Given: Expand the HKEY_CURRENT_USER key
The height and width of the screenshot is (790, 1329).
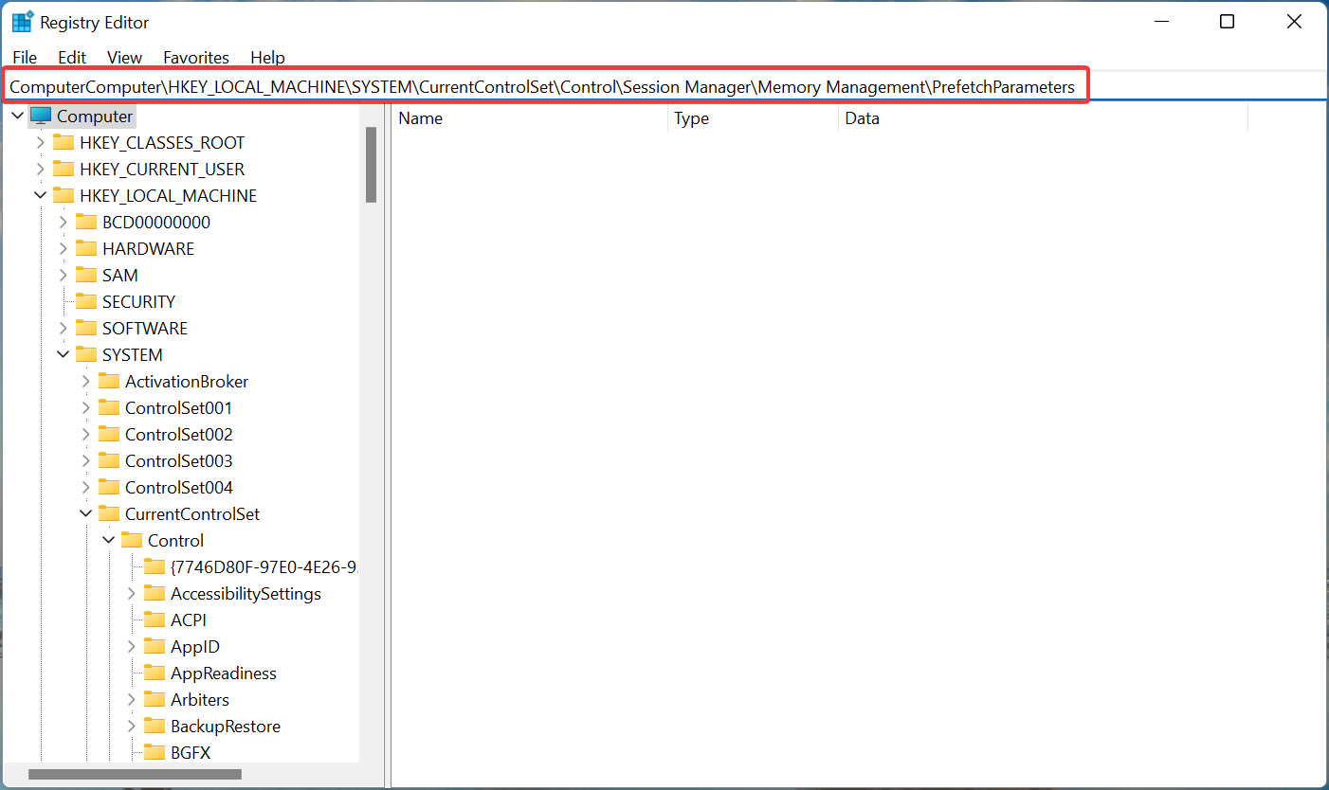Looking at the screenshot, I should [x=40, y=169].
